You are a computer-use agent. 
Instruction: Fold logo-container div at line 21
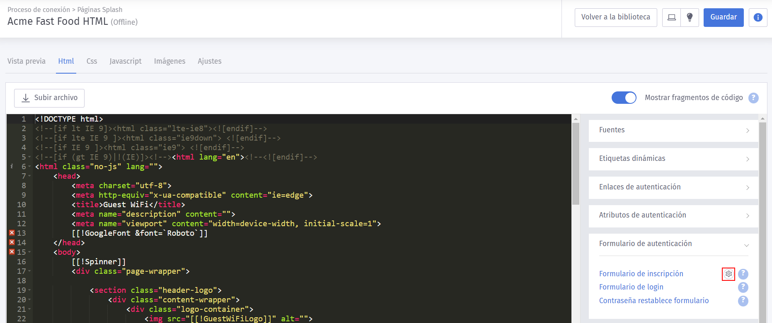pyautogui.click(x=29, y=309)
